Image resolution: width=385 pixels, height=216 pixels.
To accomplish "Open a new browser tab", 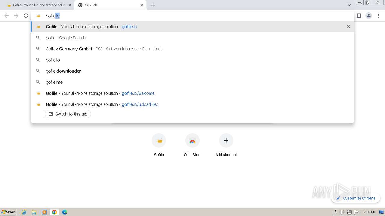I will pyautogui.click(x=153, y=5).
